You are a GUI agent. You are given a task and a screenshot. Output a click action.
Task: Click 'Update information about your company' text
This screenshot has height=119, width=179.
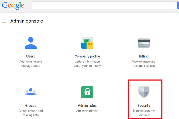pyautogui.click(x=87, y=64)
